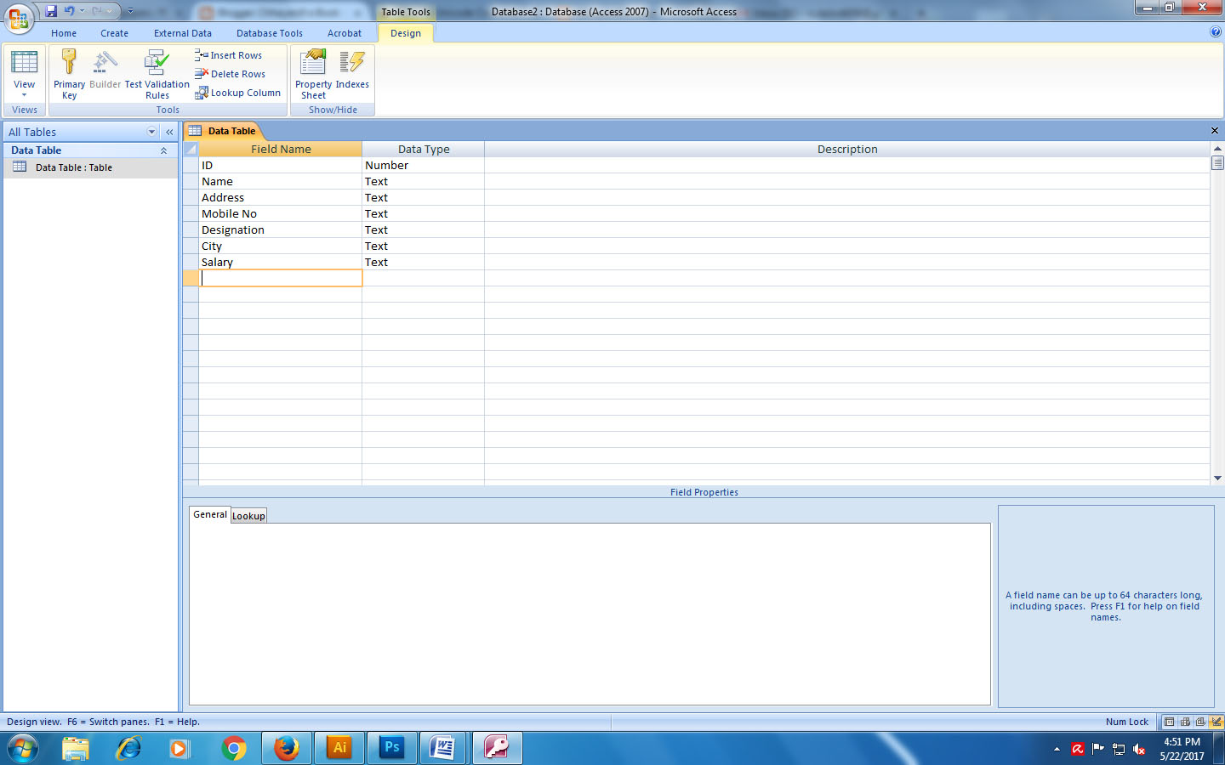
Task: Select the ID field name cell
Action: pyautogui.click(x=281, y=166)
